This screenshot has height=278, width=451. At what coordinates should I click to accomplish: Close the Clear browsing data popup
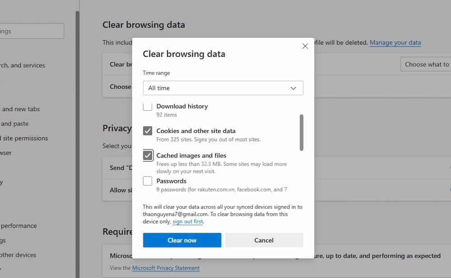tap(305, 46)
